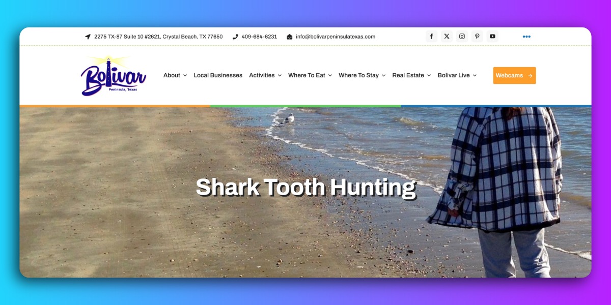Open the Real Estate dropdown

coord(411,75)
